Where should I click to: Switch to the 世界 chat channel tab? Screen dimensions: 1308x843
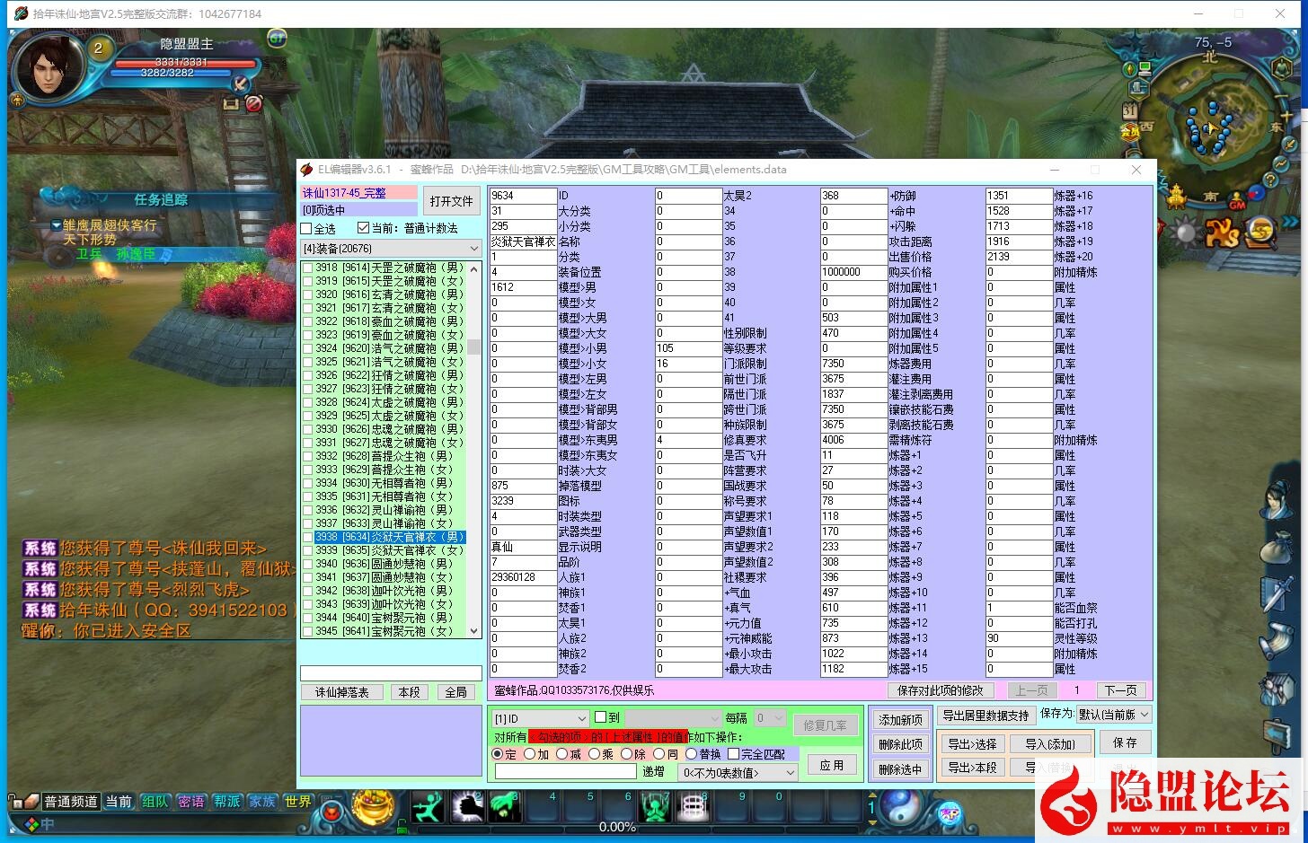297,802
